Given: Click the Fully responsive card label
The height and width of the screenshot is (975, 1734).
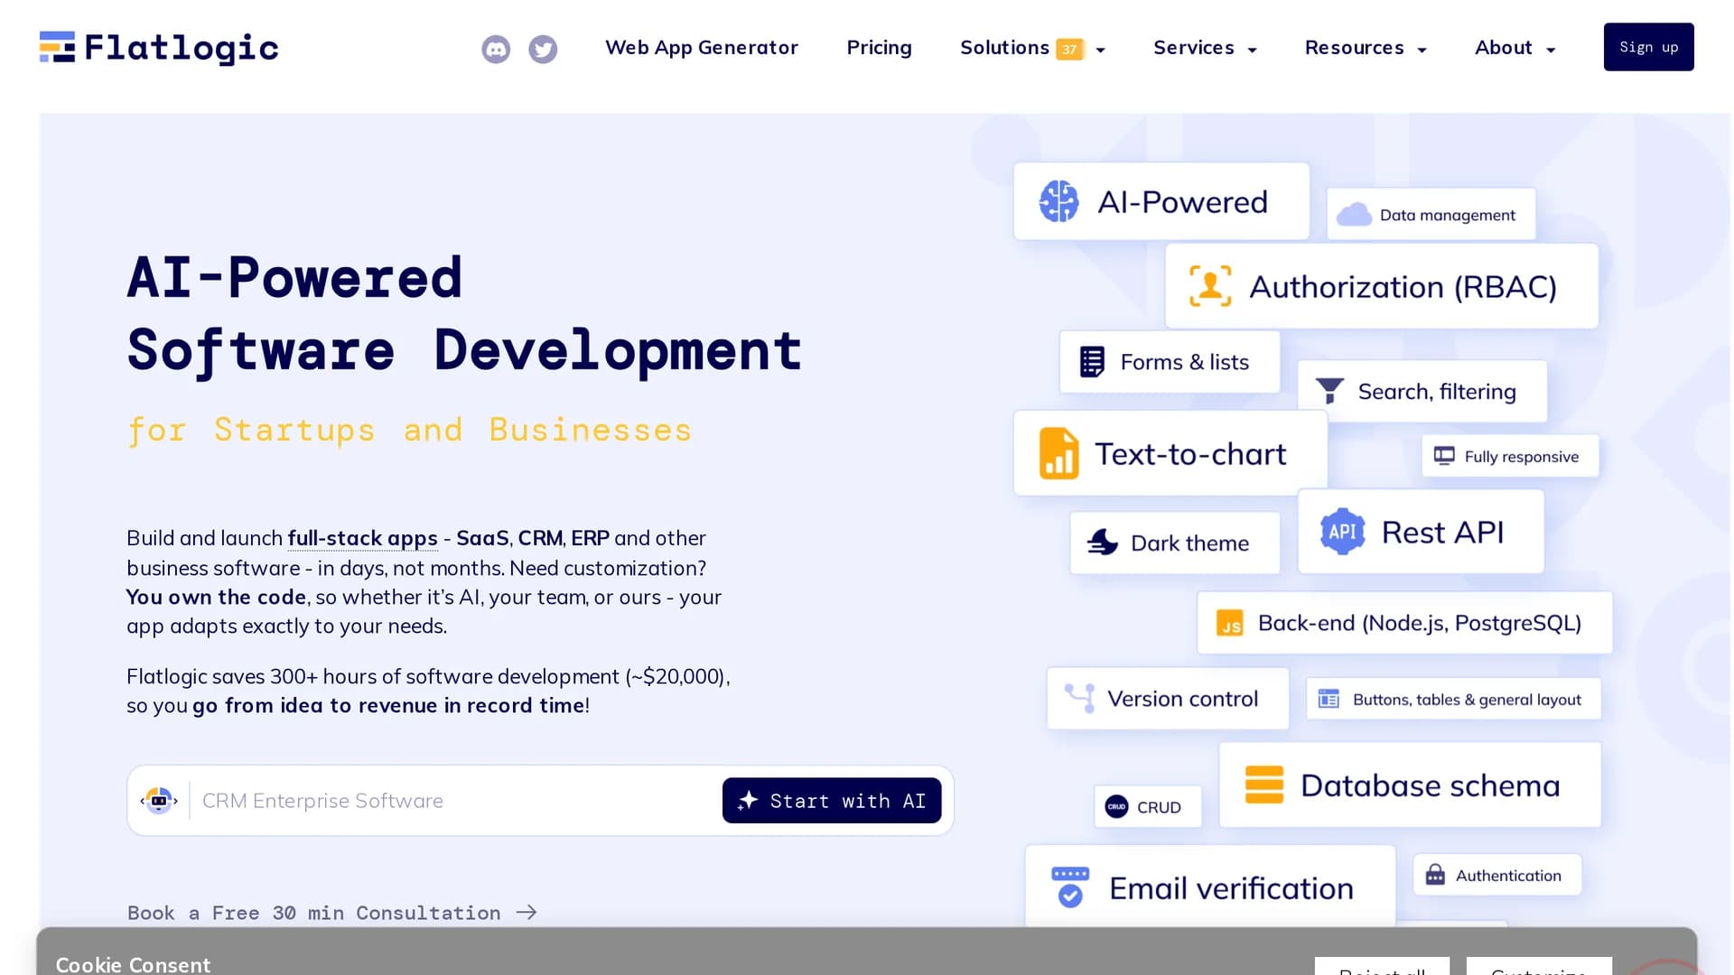Looking at the screenshot, I should (1521, 456).
